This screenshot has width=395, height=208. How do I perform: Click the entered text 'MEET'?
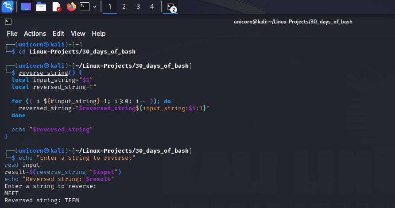(x=12, y=193)
